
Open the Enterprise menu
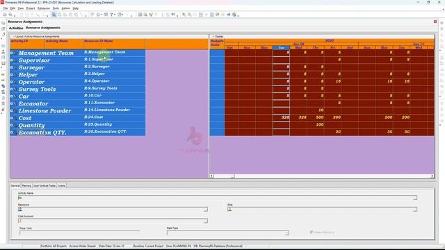tap(44, 8)
